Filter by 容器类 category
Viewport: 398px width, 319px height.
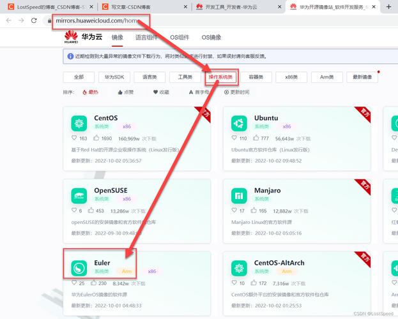[256, 77]
